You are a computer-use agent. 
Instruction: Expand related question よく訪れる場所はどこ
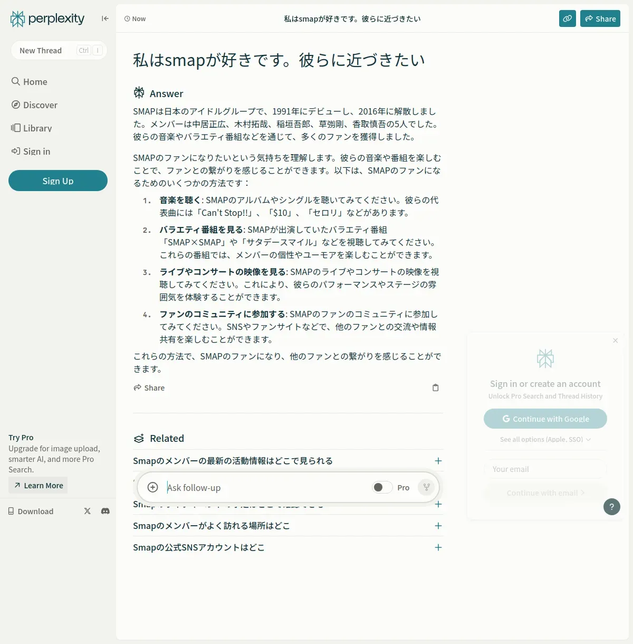(438, 526)
